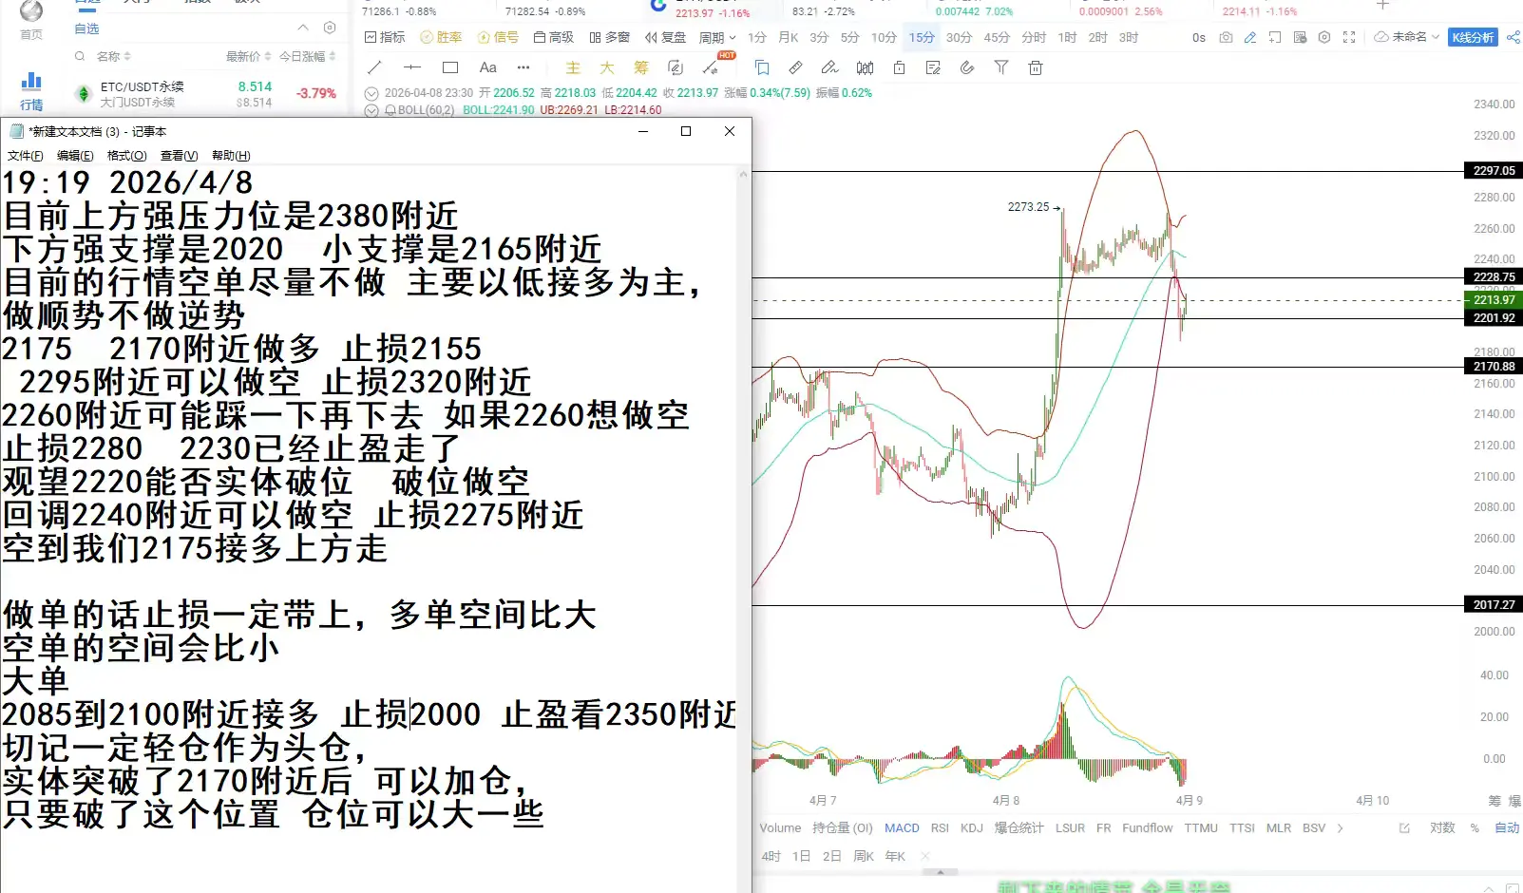The image size is (1523, 893).
Task: Open Notepad 帮助(H) menu
Action: click(231, 156)
